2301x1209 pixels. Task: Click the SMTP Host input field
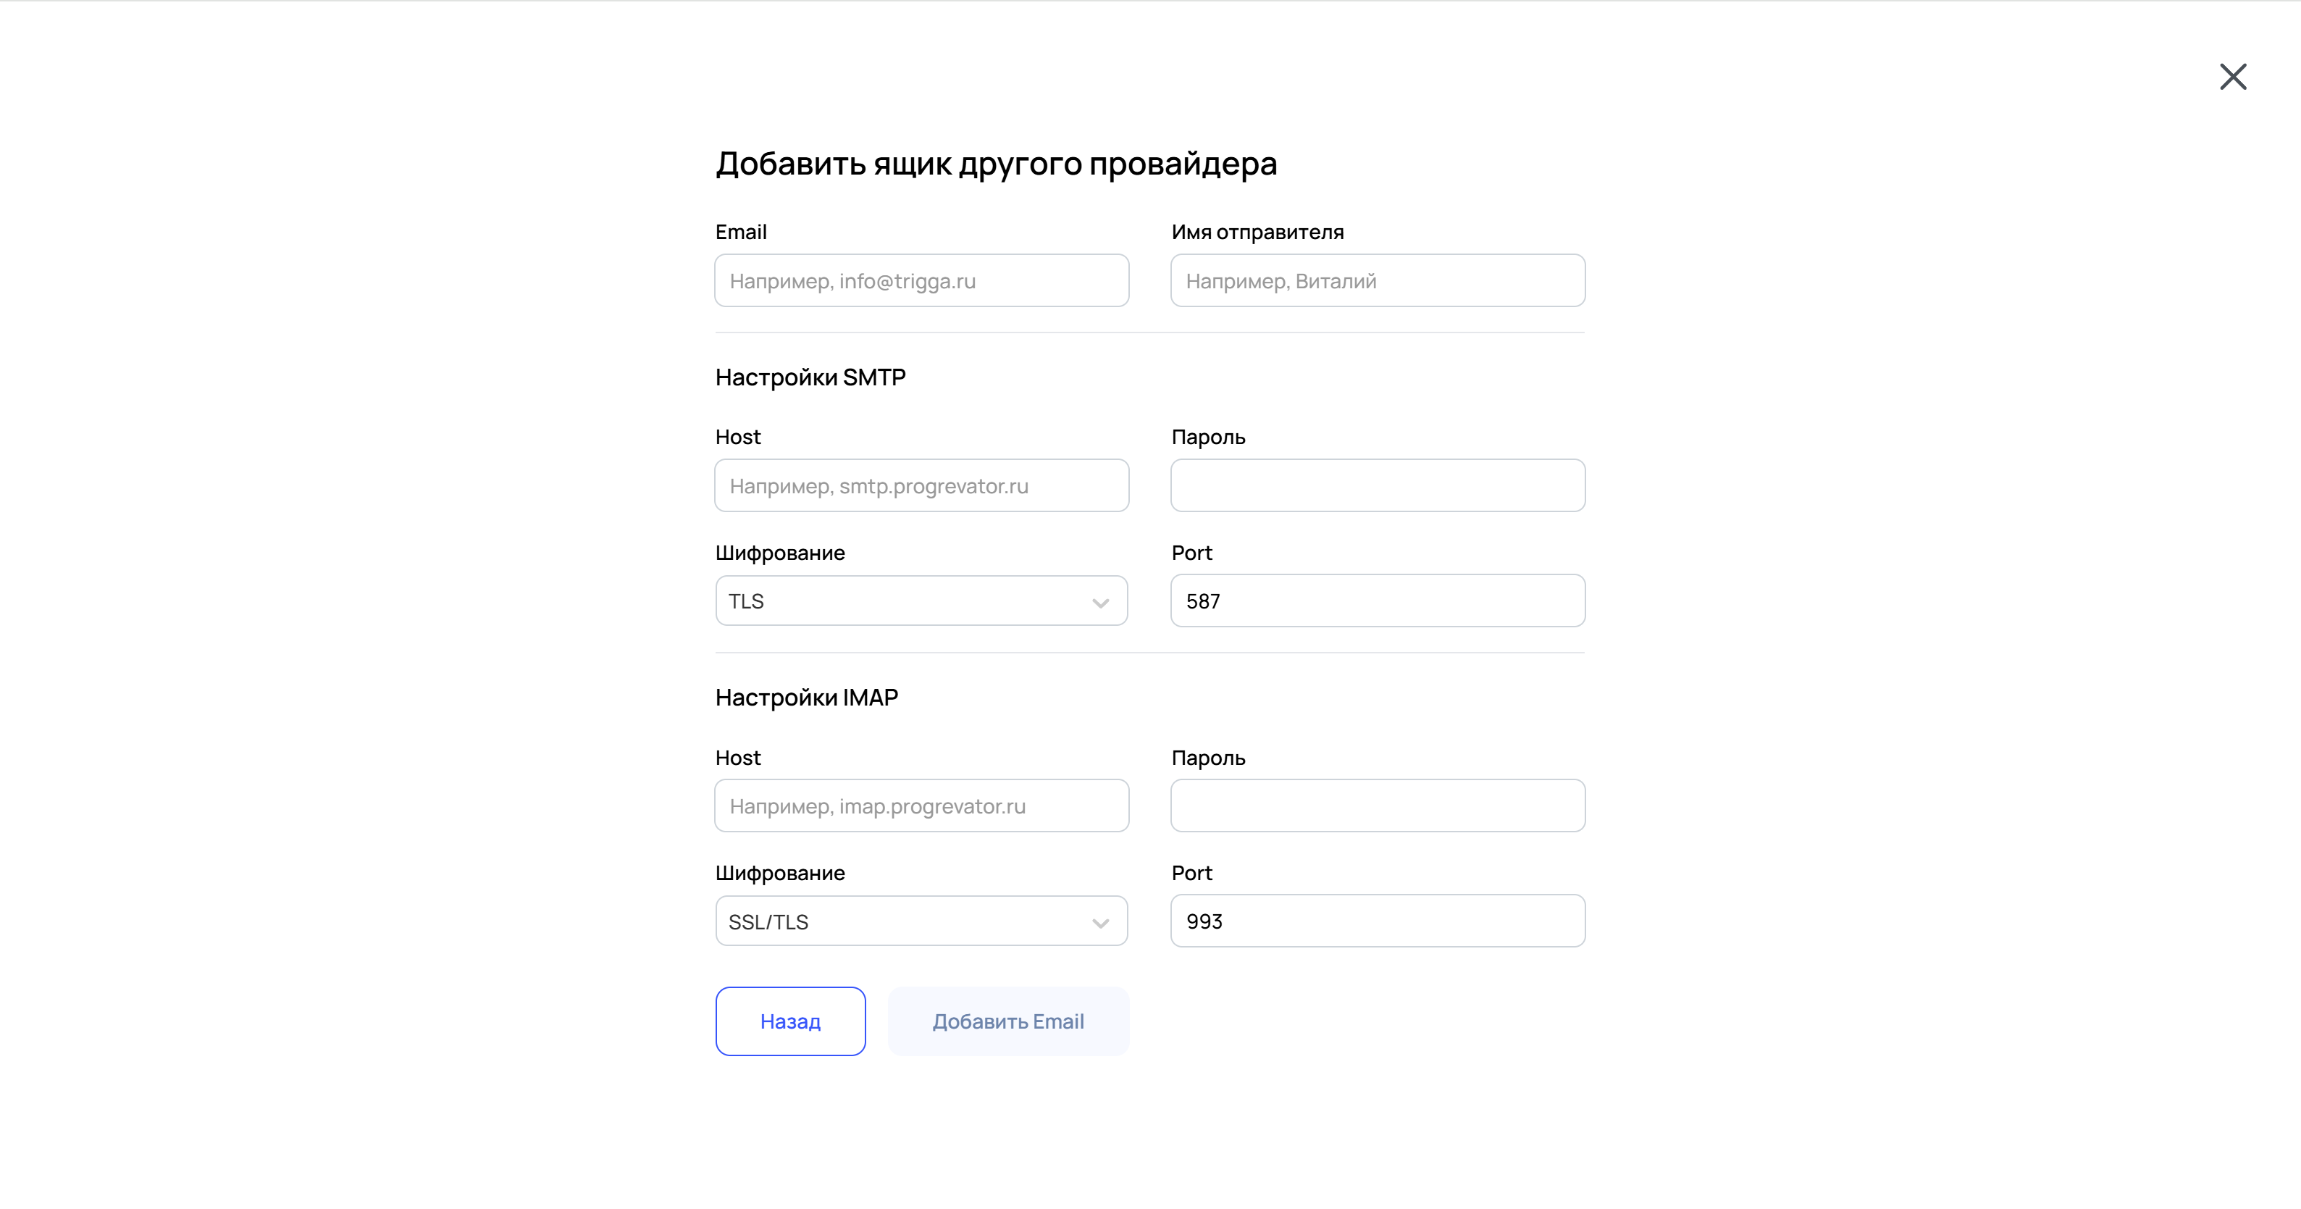pos(921,485)
